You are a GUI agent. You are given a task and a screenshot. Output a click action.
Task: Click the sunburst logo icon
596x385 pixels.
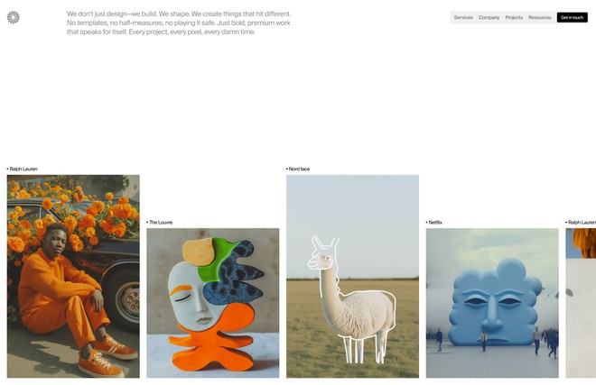point(14,17)
